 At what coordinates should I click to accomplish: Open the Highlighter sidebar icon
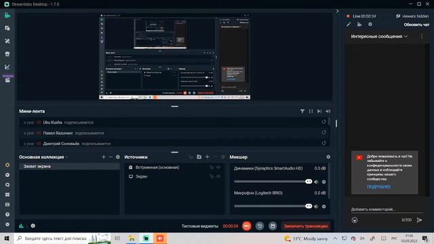7,80
